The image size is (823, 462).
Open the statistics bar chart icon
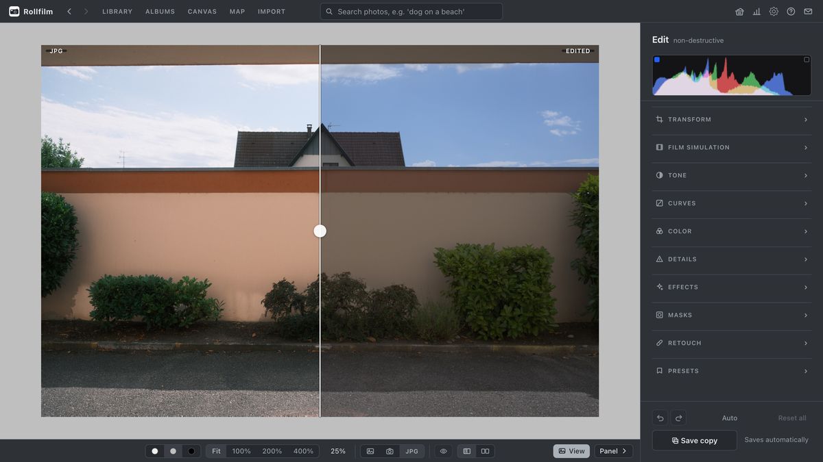(x=756, y=12)
